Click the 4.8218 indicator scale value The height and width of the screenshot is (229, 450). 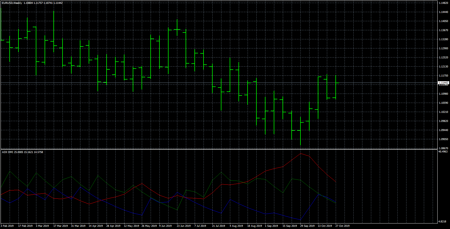(x=442, y=222)
